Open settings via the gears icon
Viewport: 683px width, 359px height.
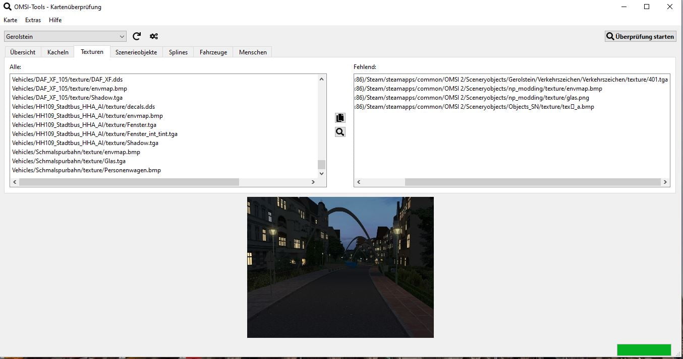coord(154,36)
